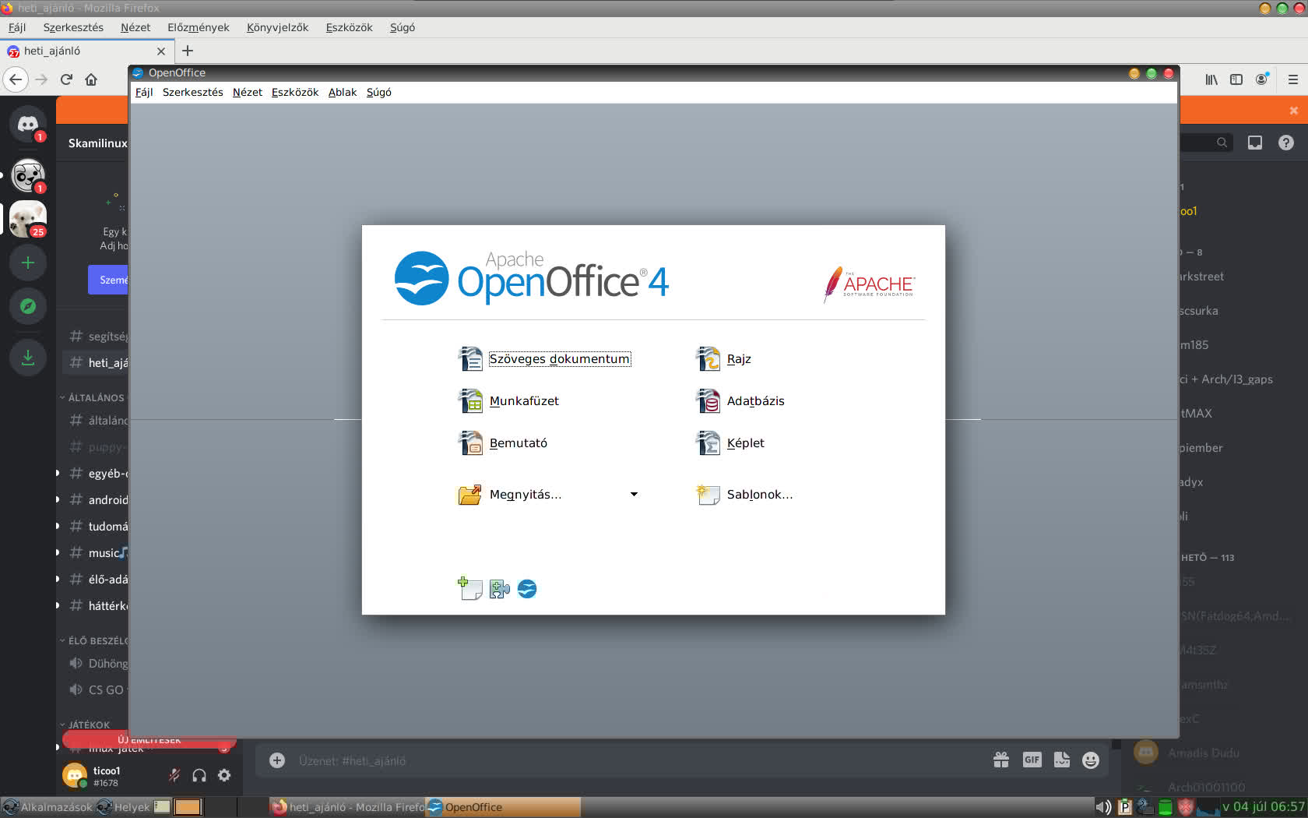Collapse ÉLŐ BESZÉLGETÉS category in Discord
This screenshot has height=818, width=1308.
(x=93, y=640)
